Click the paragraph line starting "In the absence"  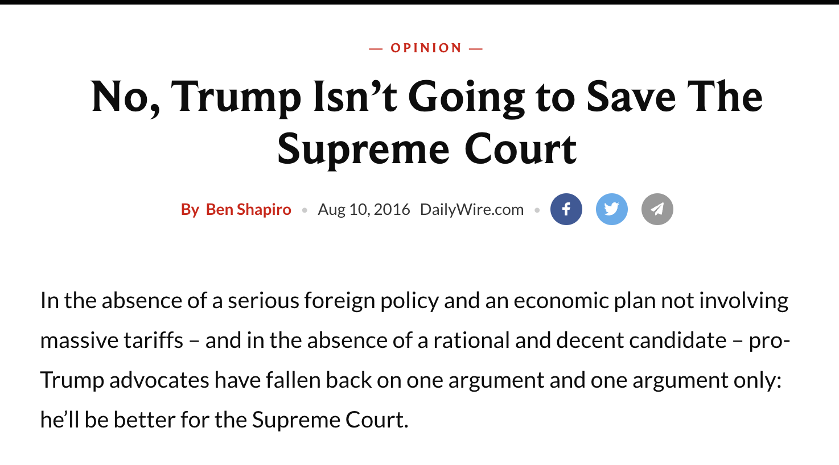pyautogui.click(x=414, y=301)
